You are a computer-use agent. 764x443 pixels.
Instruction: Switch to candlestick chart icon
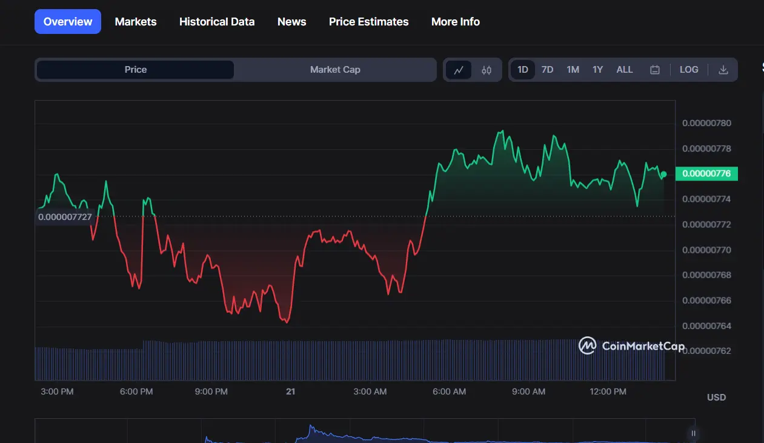487,70
